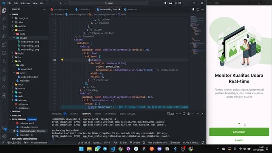Add a new terminal with plus icon
Image resolution: width=272 pixels, height=153 pixels.
point(177,114)
